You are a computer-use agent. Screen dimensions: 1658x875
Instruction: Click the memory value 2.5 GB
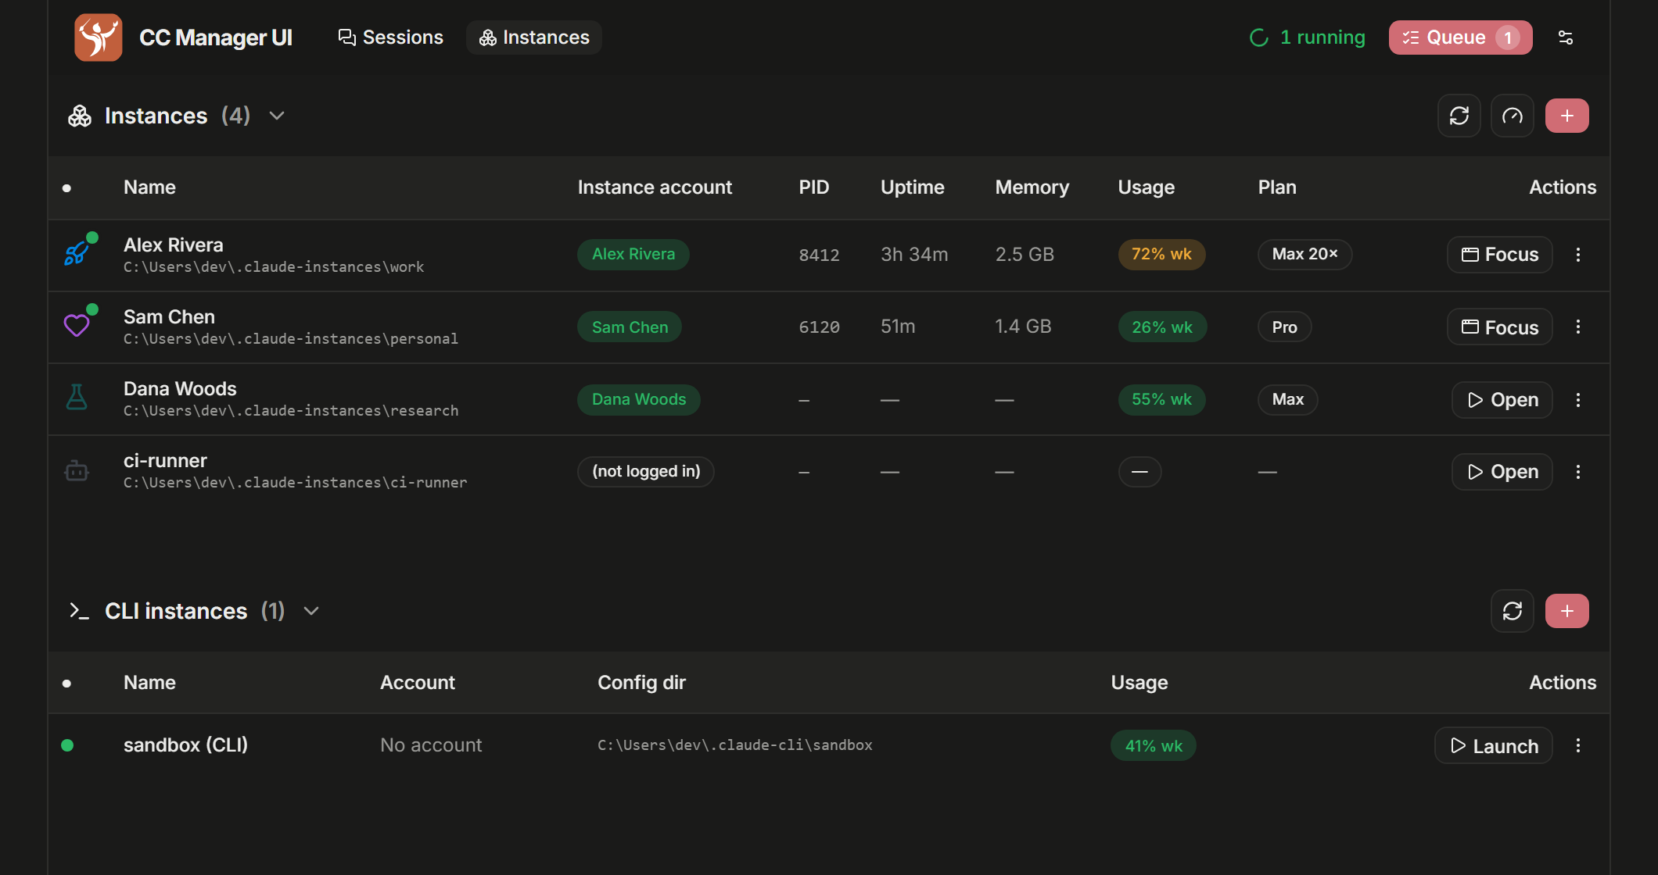pos(1025,254)
